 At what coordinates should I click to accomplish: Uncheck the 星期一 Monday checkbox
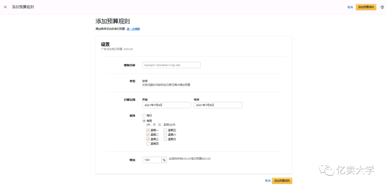(148, 130)
